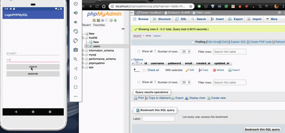
Task: Click the emulator volume down icon
Action: click(x=75, y=22)
